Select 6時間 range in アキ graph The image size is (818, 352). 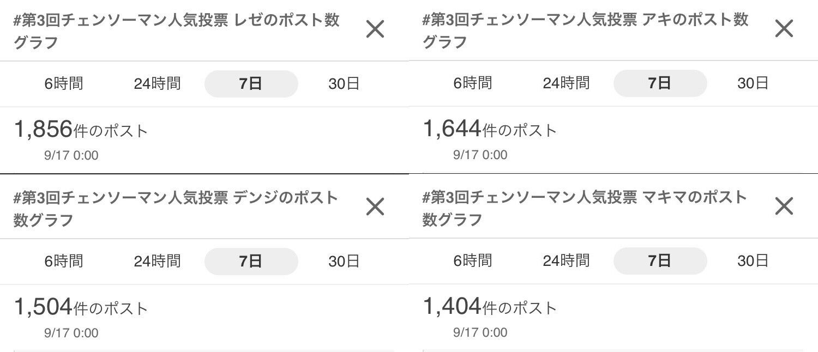(472, 83)
